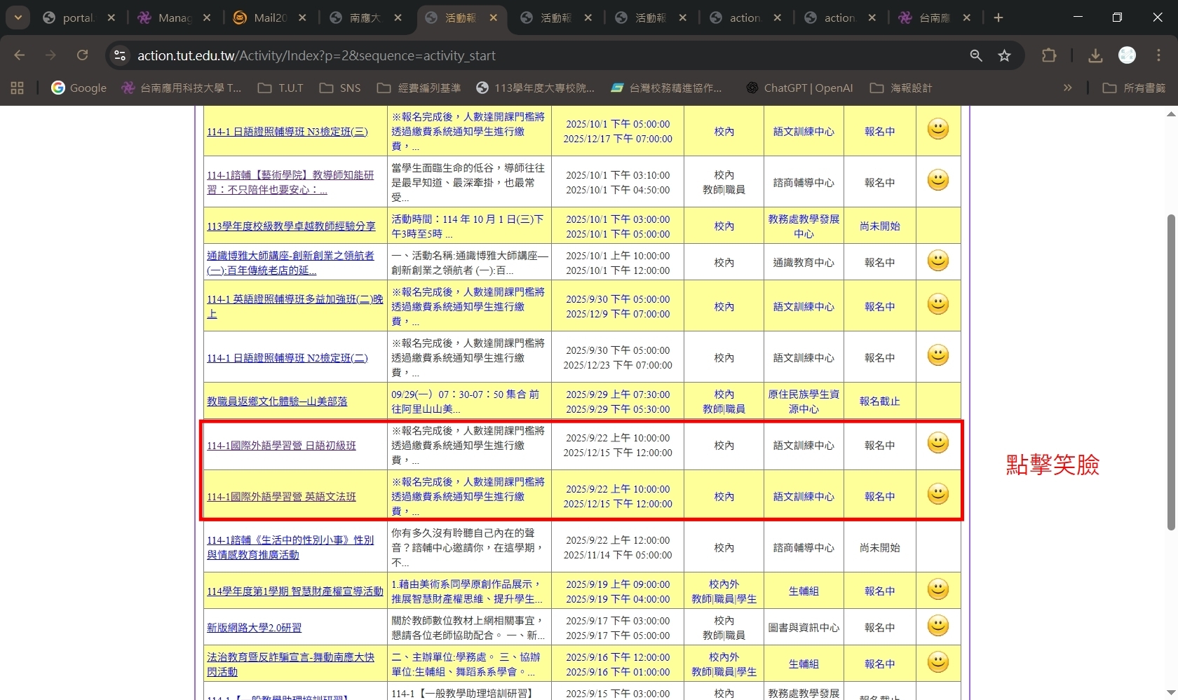Open the tab search dropdown arrow
The width and height of the screenshot is (1178, 700).
[x=18, y=18]
